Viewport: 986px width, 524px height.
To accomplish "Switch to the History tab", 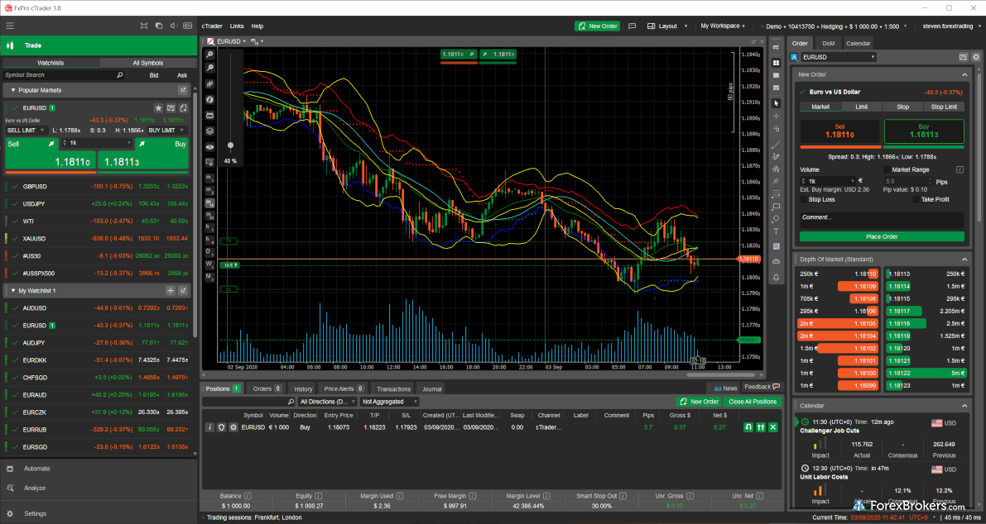I will (x=303, y=388).
